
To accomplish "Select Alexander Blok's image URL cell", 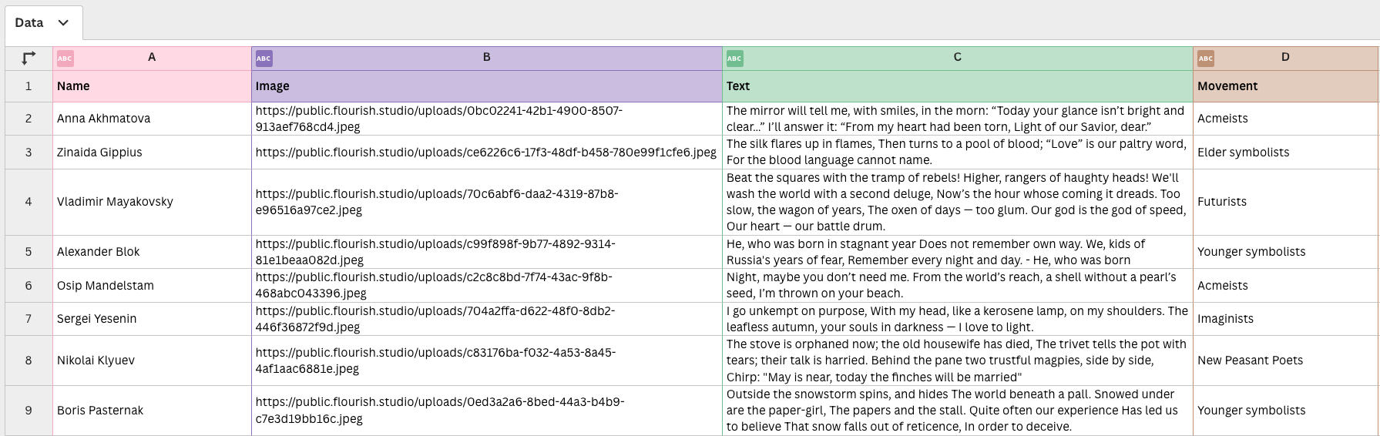I will [487, 252].
